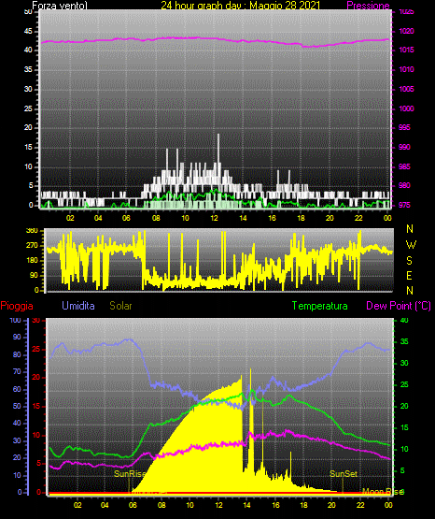This screenshot has height=519, width=435.
Task: Click '270' on the wind direction axis
Action: (x=32, y=246)
